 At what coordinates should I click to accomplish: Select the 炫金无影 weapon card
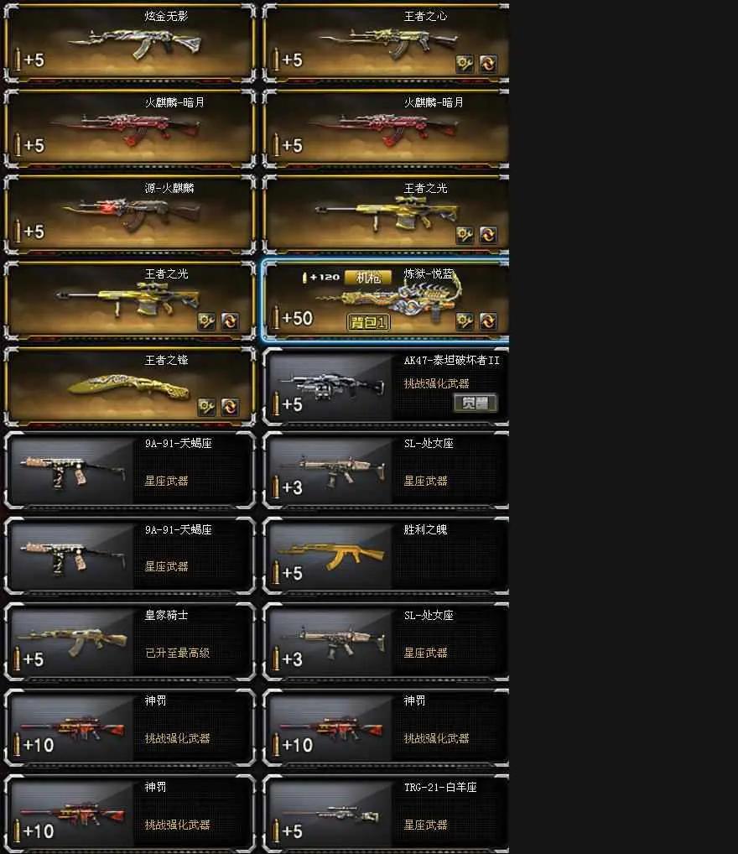tap(130, 44)
